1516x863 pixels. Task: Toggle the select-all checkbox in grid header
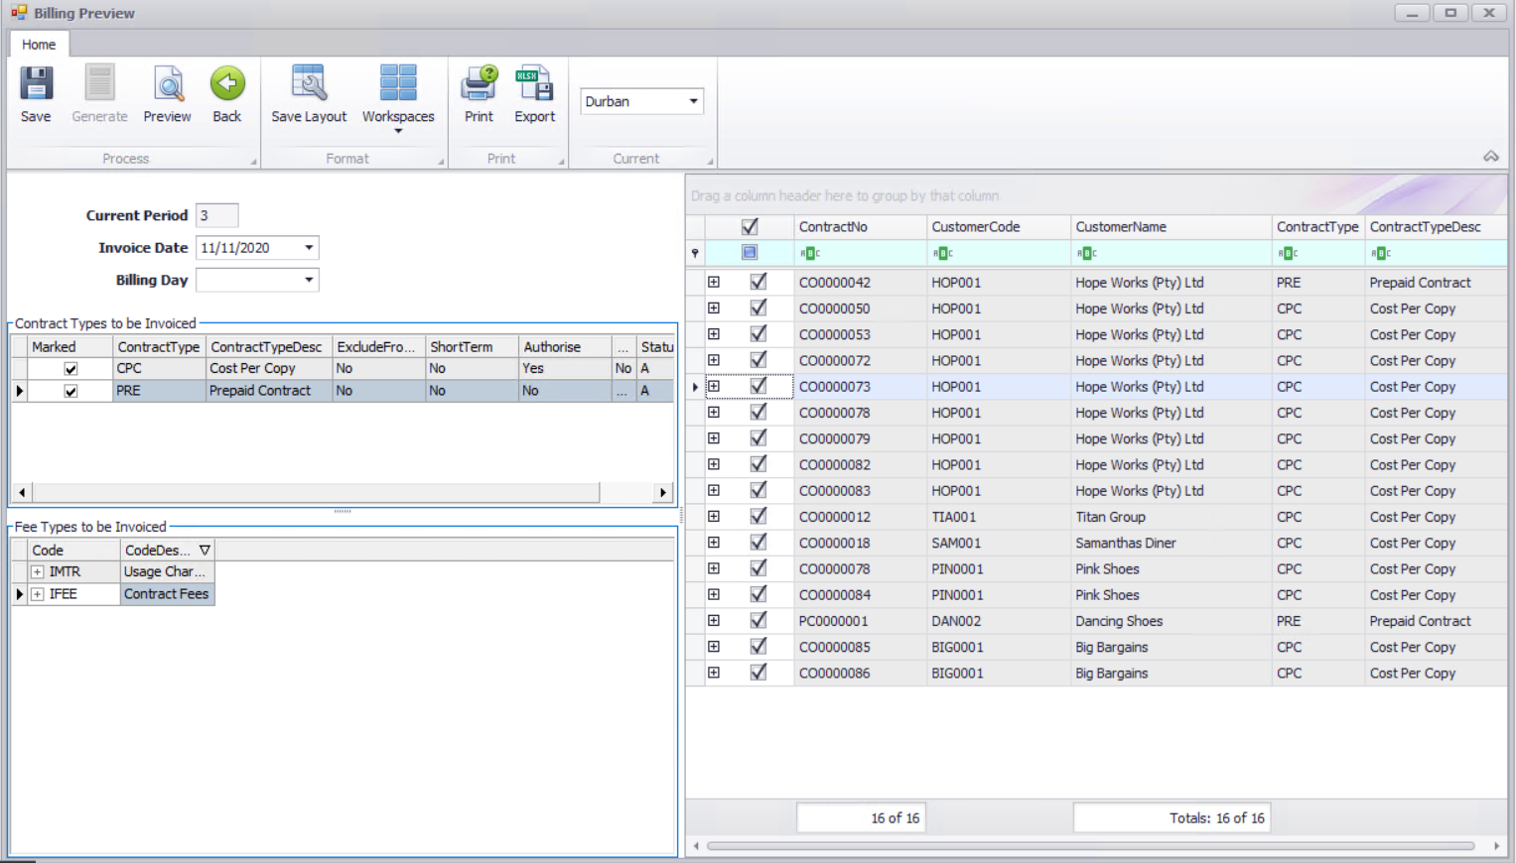point(750,227)
